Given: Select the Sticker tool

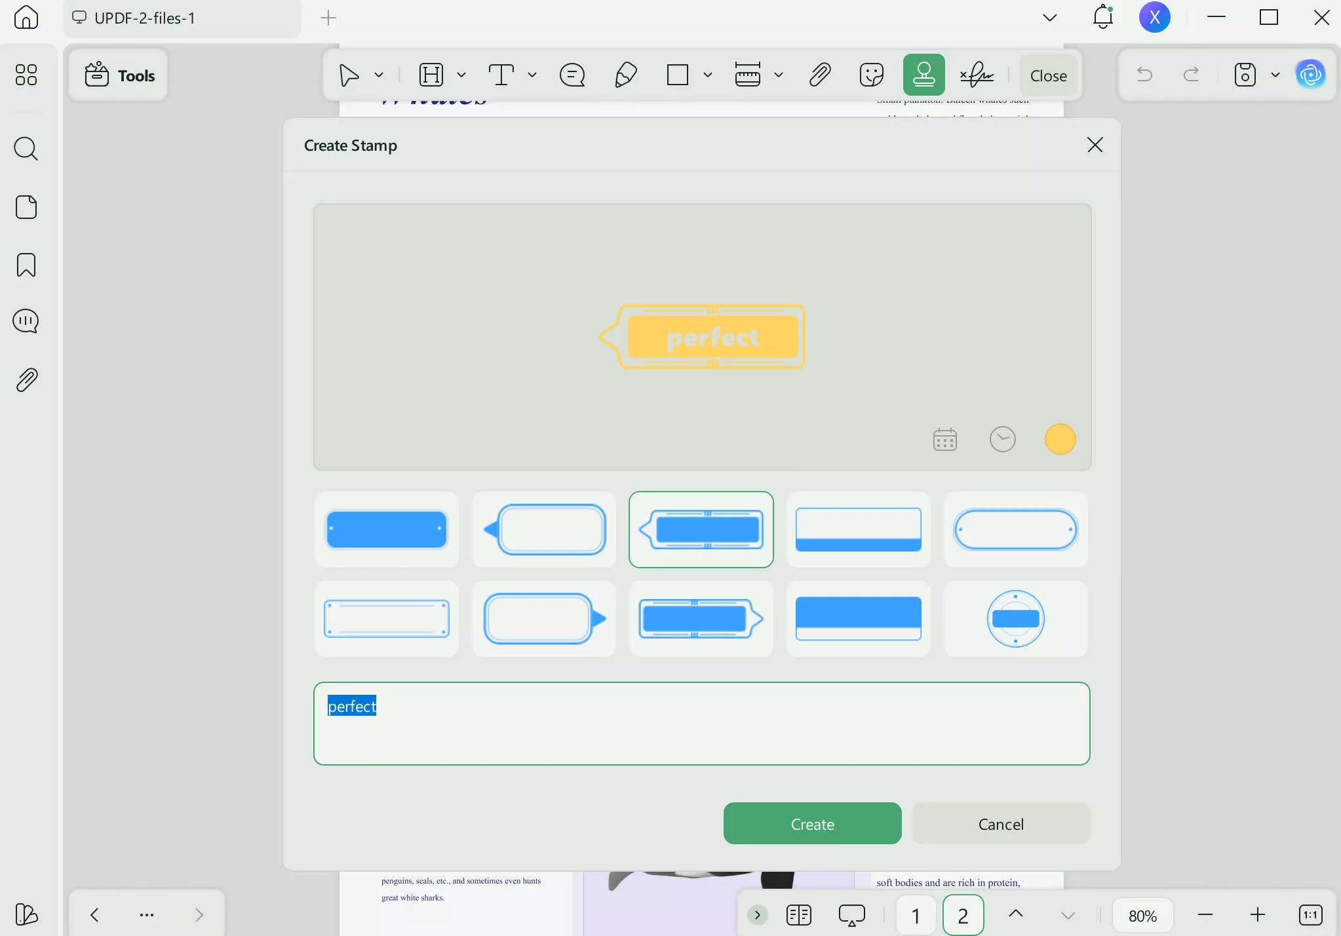Looking at the screenshot, I should click(871, 74).
